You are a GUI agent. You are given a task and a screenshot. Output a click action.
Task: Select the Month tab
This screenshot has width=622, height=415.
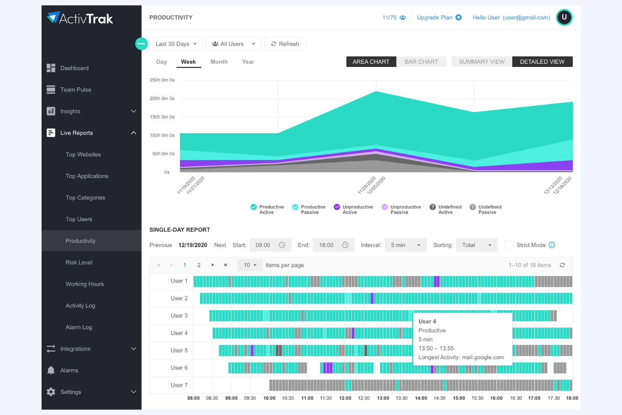pyautogui.click(x=219, y=62)
